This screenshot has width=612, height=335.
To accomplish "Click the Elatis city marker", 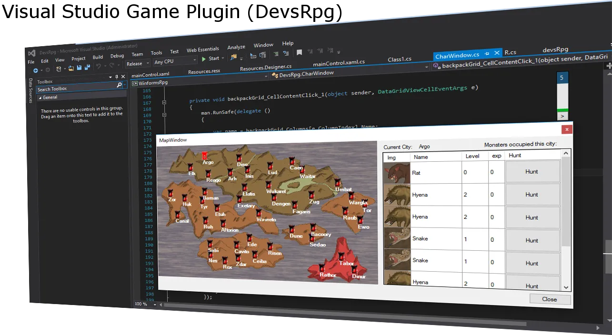I will pos(244,187).
